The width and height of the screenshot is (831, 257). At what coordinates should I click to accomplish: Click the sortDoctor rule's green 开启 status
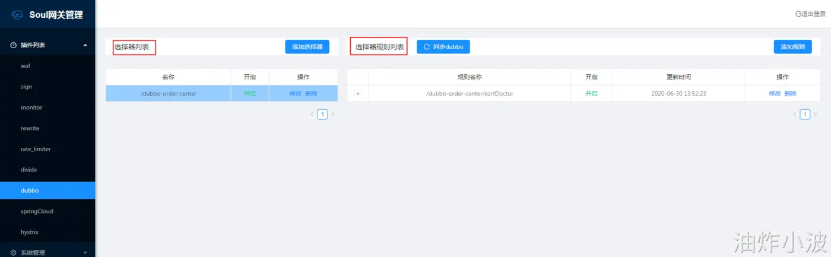[591, 94]
